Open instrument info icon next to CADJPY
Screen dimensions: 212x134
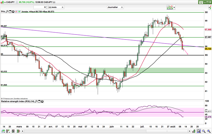pos(17,2)
